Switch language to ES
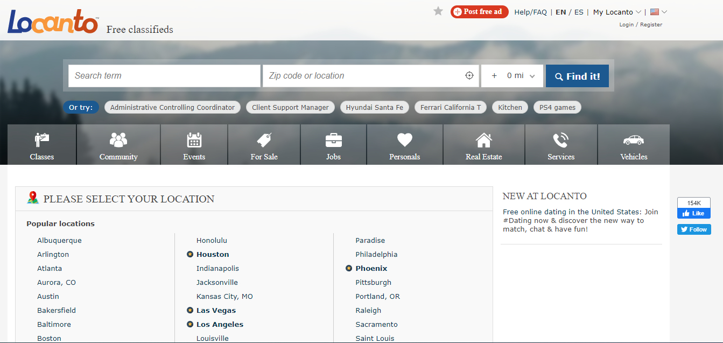Screen dimensions: 723x343 pyautogui.click(x=579, y=12)
